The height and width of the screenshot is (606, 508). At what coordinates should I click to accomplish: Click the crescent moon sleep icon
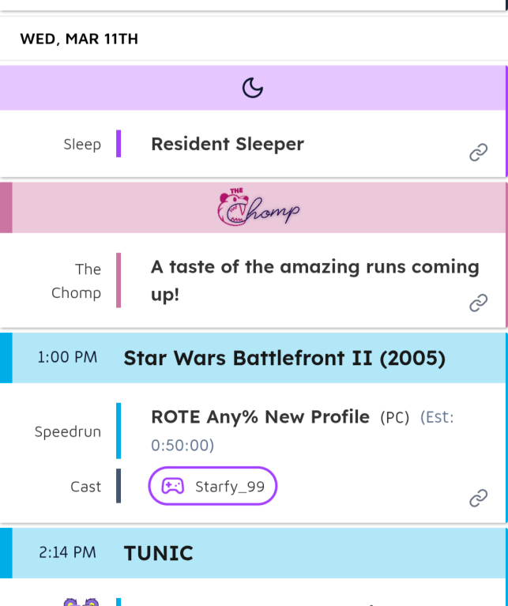coord(252,88)
